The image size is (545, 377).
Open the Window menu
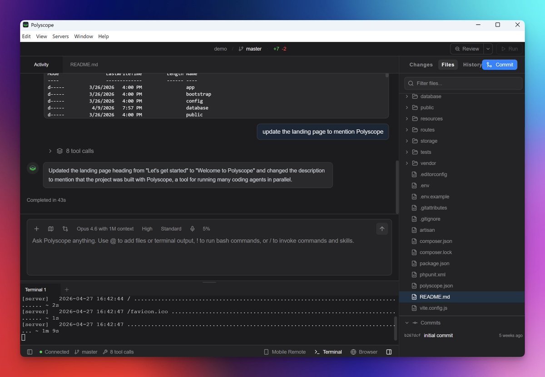click(84, 36)
